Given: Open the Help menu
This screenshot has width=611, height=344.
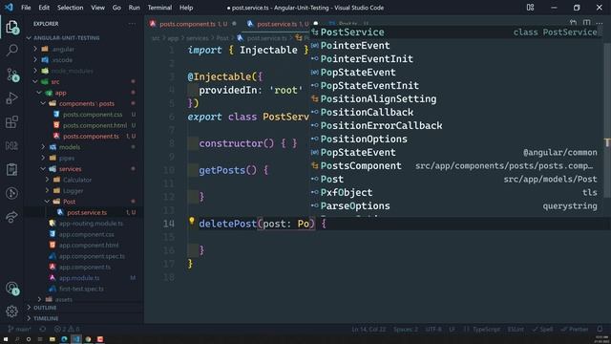Looking at the screenshot, I should pos(186,8).
